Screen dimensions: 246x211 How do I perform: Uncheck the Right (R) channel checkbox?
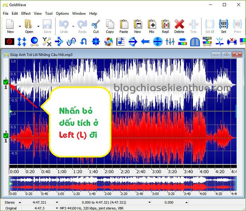click(x=6, y=136)
